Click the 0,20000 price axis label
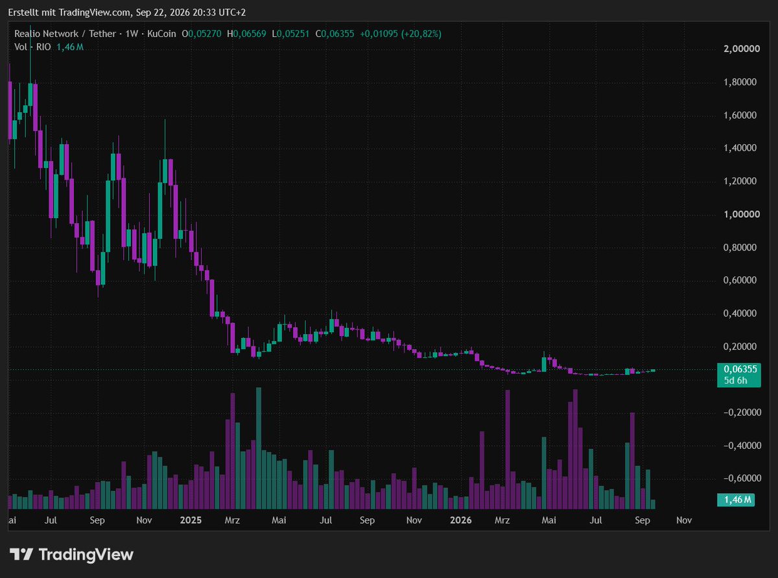Screen dimensions: 778x578 coord(740,346)
